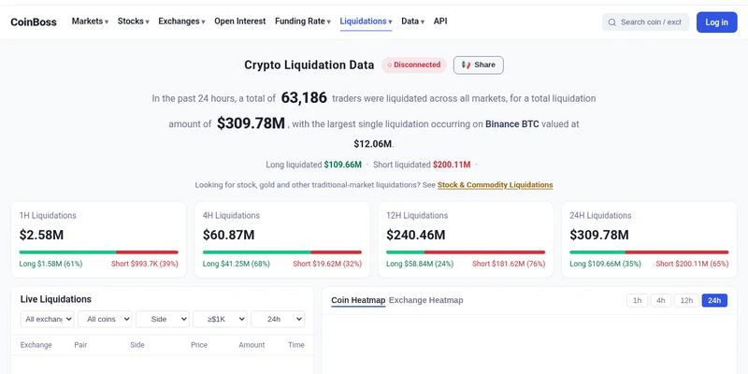Click the Share button
The height and width of the screenshot is (374, 748).
click(479, 65)
